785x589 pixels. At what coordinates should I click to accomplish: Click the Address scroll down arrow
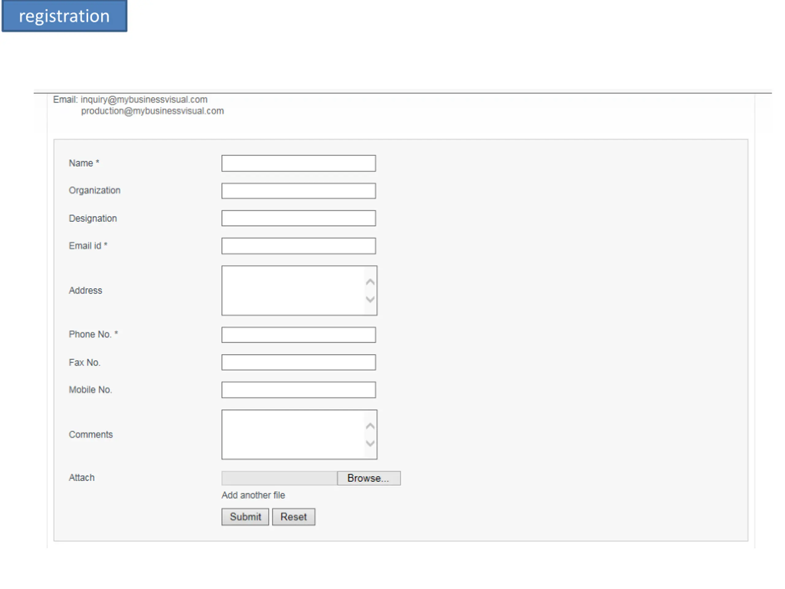(370, 299)
